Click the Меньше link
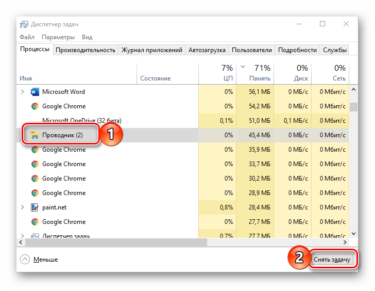Screen dimensions: 375x291 click(45, 260)
